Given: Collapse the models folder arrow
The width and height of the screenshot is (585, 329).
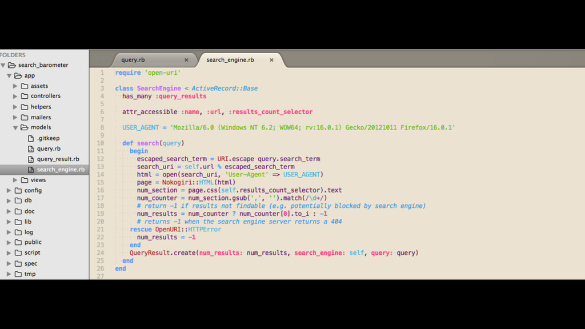Looking at the screenshot, I should click(15, 127).
